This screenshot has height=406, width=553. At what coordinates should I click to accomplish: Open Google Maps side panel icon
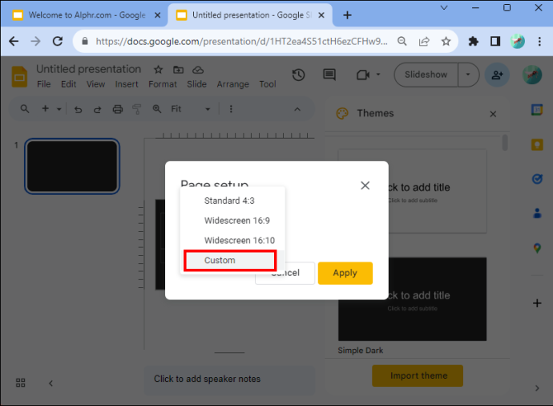537,248
